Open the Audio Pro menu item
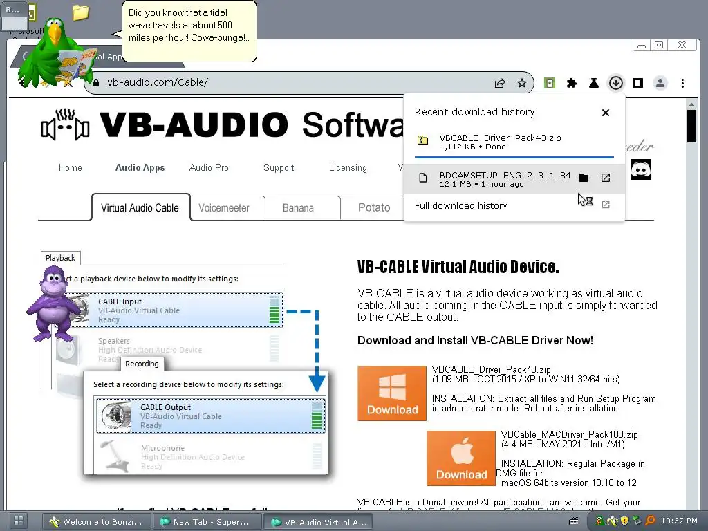708x531 pixels. (209, 167)
